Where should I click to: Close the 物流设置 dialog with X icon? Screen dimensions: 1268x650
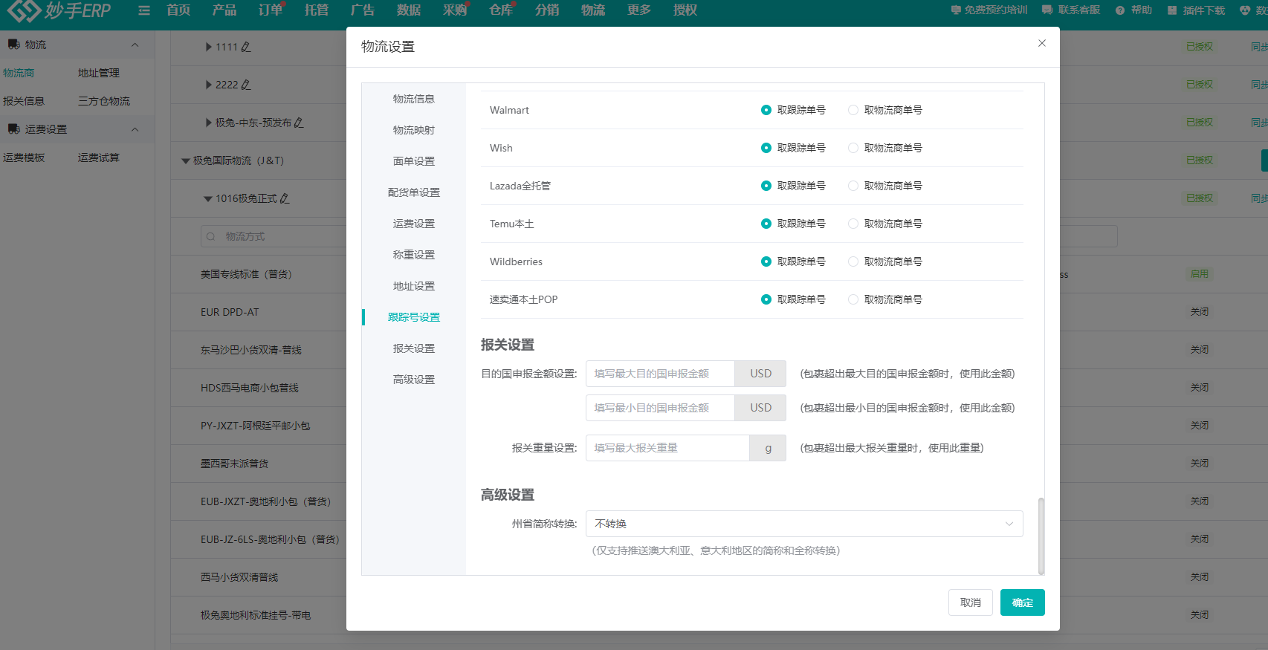[x=1042, y=43]
